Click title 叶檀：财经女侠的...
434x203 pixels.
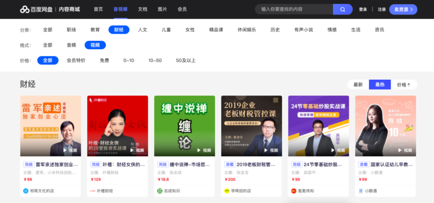coord(124,164)
